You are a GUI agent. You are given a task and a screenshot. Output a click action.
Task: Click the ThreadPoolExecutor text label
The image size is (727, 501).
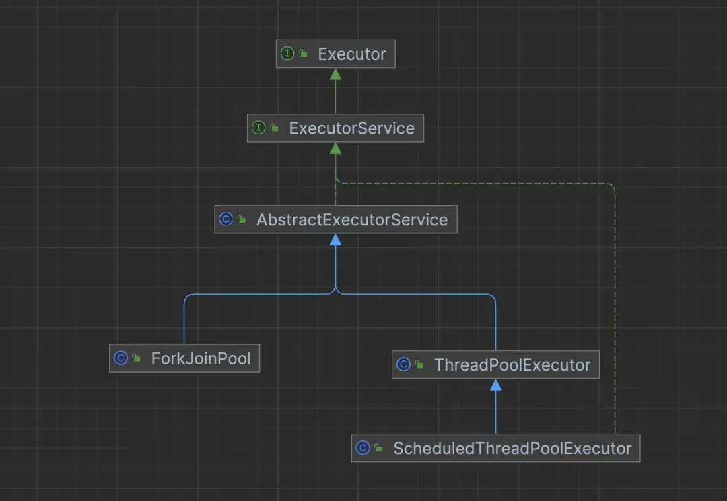tap(512, 365)
